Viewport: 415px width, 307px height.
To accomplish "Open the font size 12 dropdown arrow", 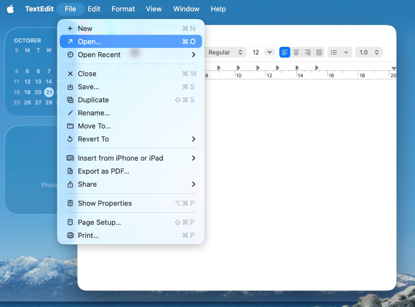I will tap(269, 52).
